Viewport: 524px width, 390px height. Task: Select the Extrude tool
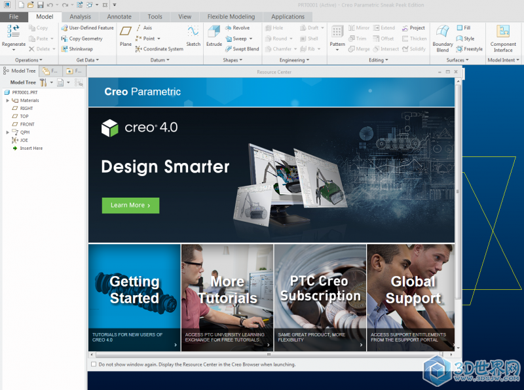click(x=214, y=36)
